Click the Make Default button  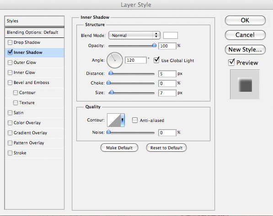(119, 148)
